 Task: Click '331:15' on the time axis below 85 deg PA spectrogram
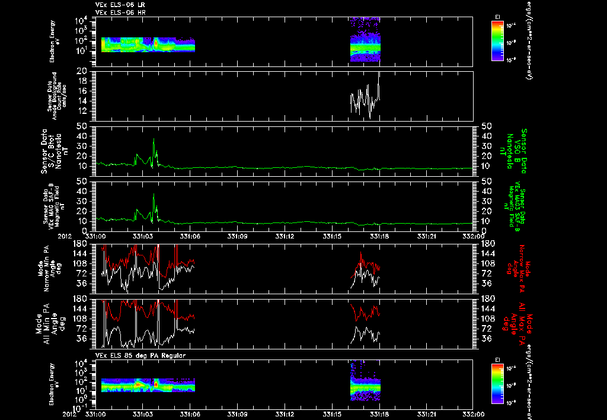point(332,414)
